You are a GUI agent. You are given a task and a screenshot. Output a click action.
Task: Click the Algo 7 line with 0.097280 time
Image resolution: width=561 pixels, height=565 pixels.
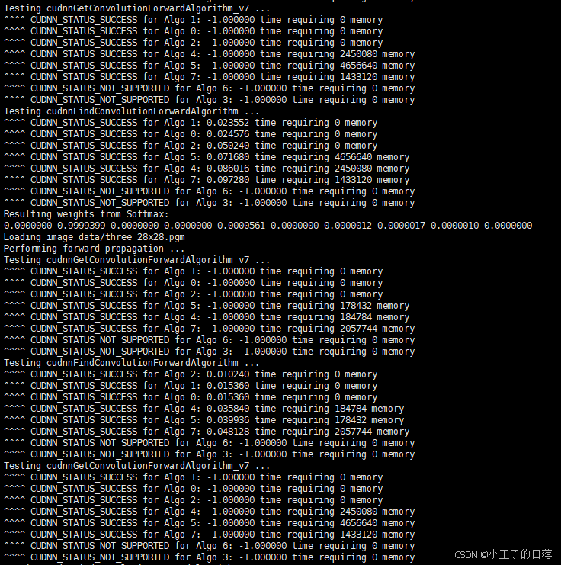tap(207, 180)
